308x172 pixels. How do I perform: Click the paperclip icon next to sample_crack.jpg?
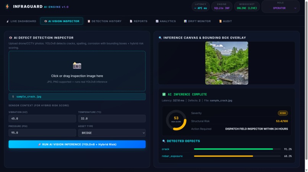tap(13, 97)
